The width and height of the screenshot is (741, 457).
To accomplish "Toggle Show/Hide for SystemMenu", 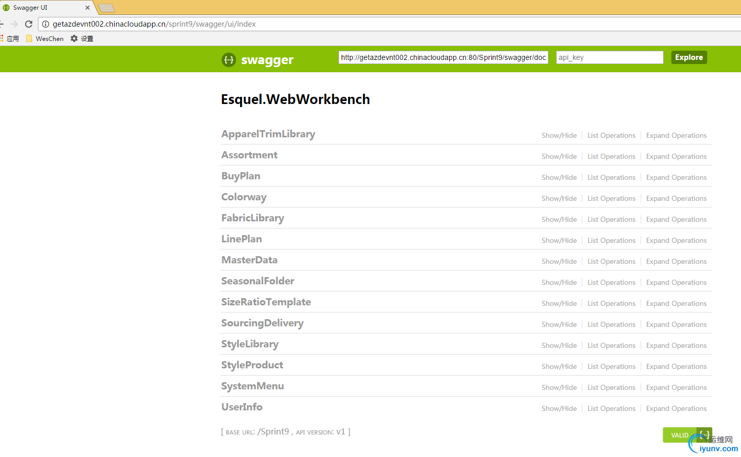I will click(x=559, y=387).
